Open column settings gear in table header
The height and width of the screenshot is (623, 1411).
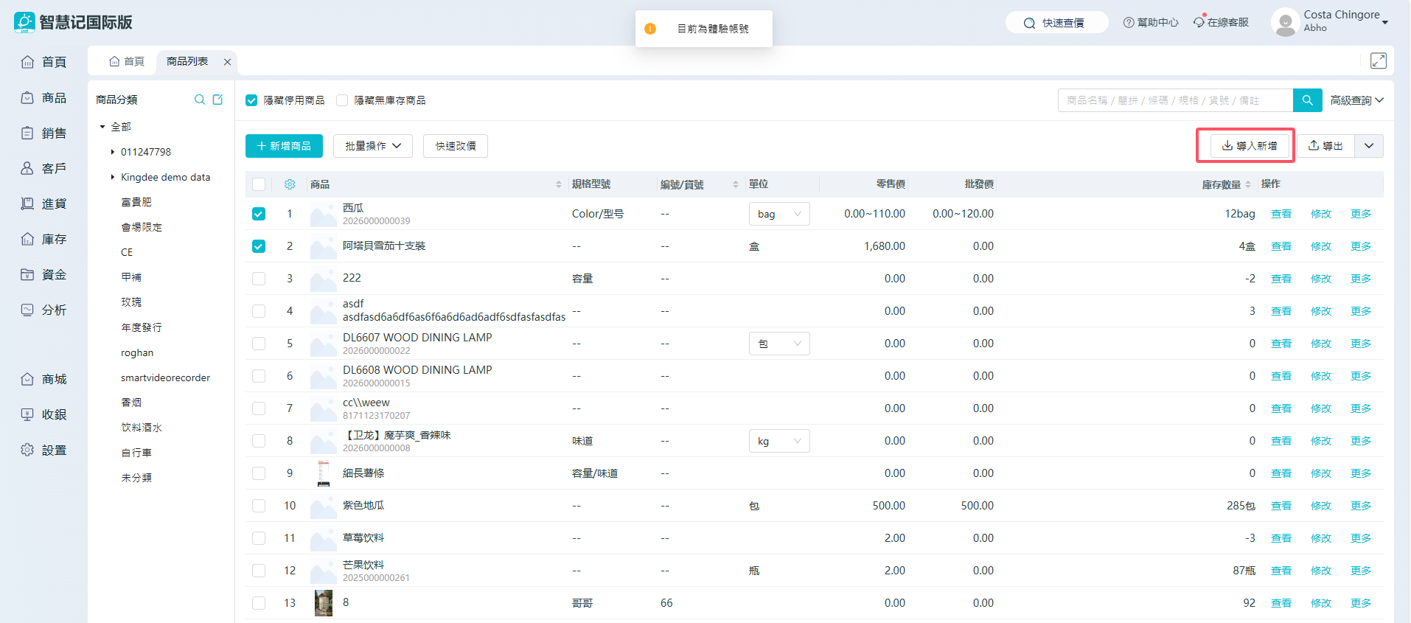(x=290, y=184)
